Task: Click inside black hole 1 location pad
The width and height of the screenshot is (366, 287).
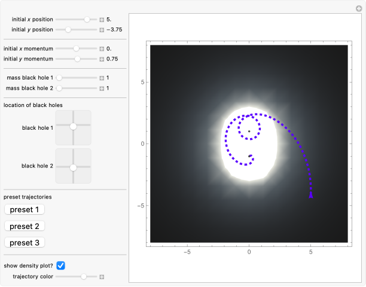Action: tap(73, 127)
